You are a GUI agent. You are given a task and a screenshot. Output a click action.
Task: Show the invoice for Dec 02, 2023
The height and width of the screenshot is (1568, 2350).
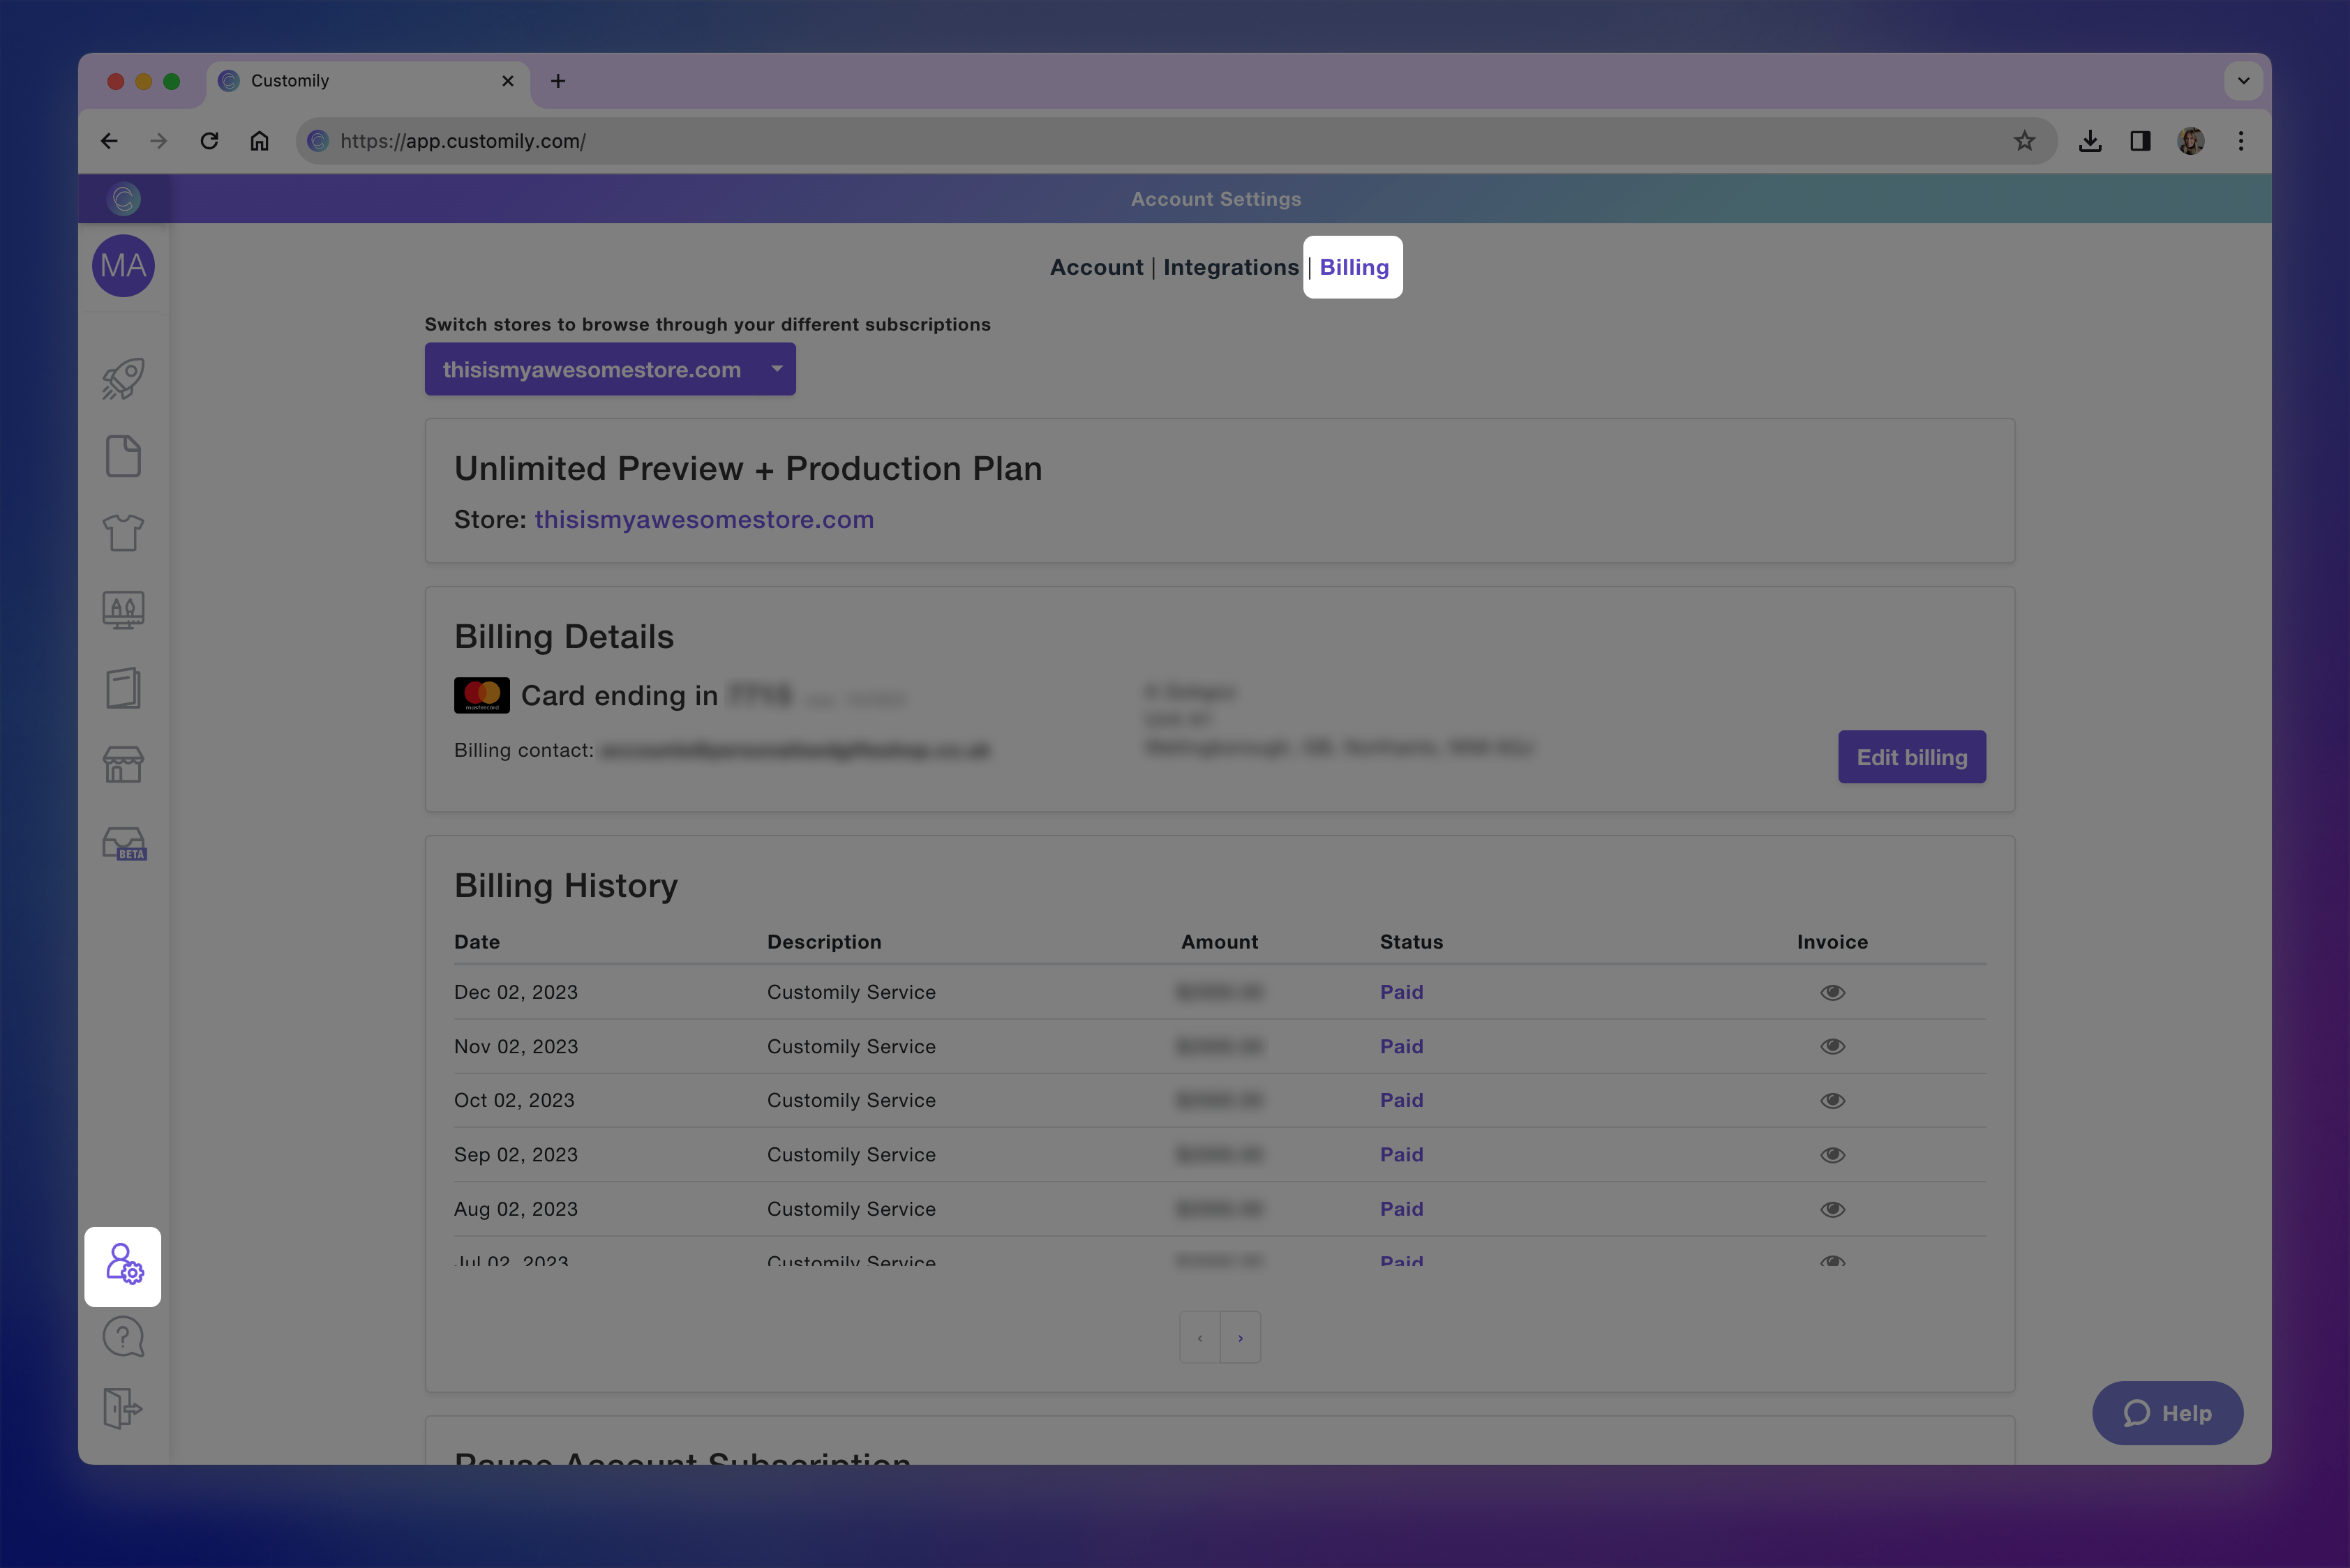[1832, 992]
